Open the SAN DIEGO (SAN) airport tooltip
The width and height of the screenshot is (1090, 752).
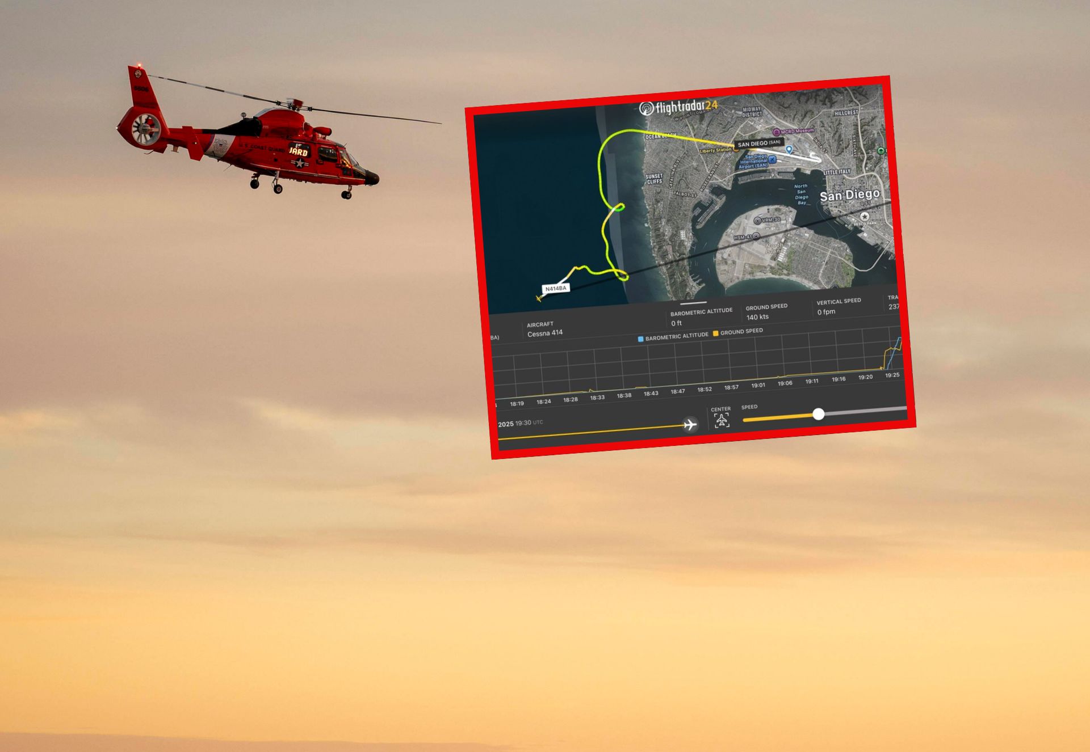[758, 143]
